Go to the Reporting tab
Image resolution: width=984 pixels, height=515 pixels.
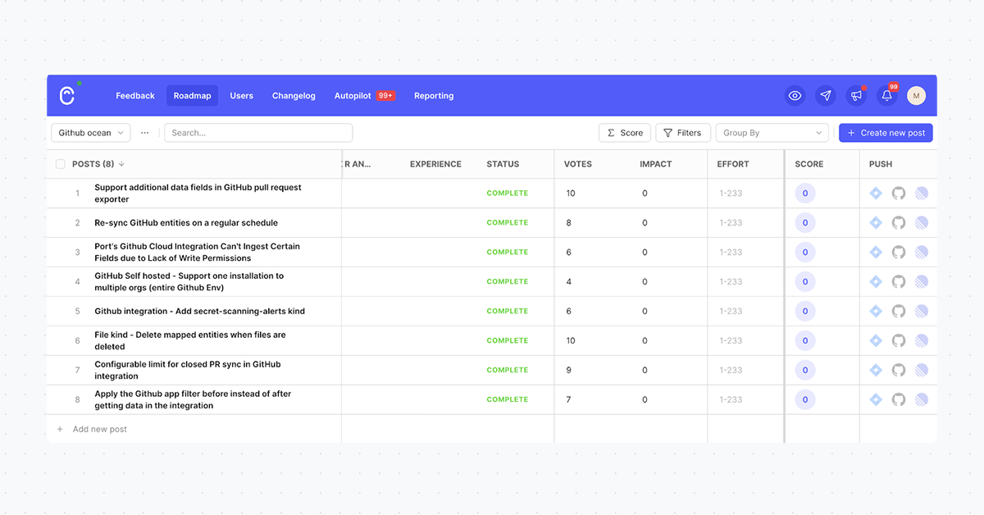click(x=434, y=96)
